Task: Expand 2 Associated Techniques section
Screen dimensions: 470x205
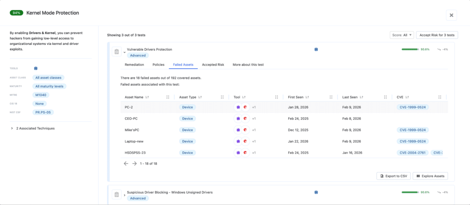Action: click(x=12, y=128)
